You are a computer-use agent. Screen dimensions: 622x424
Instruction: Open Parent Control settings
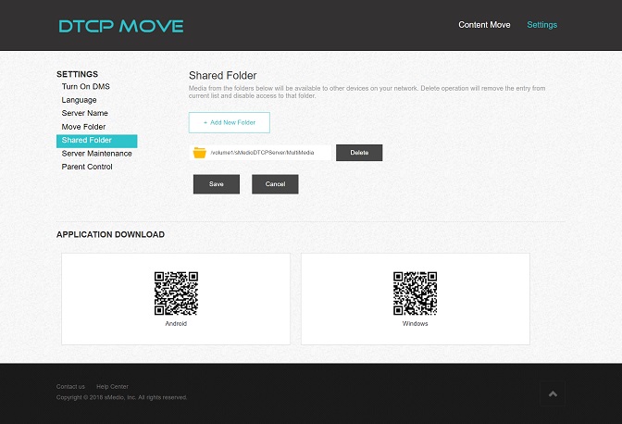click(87, 168)
